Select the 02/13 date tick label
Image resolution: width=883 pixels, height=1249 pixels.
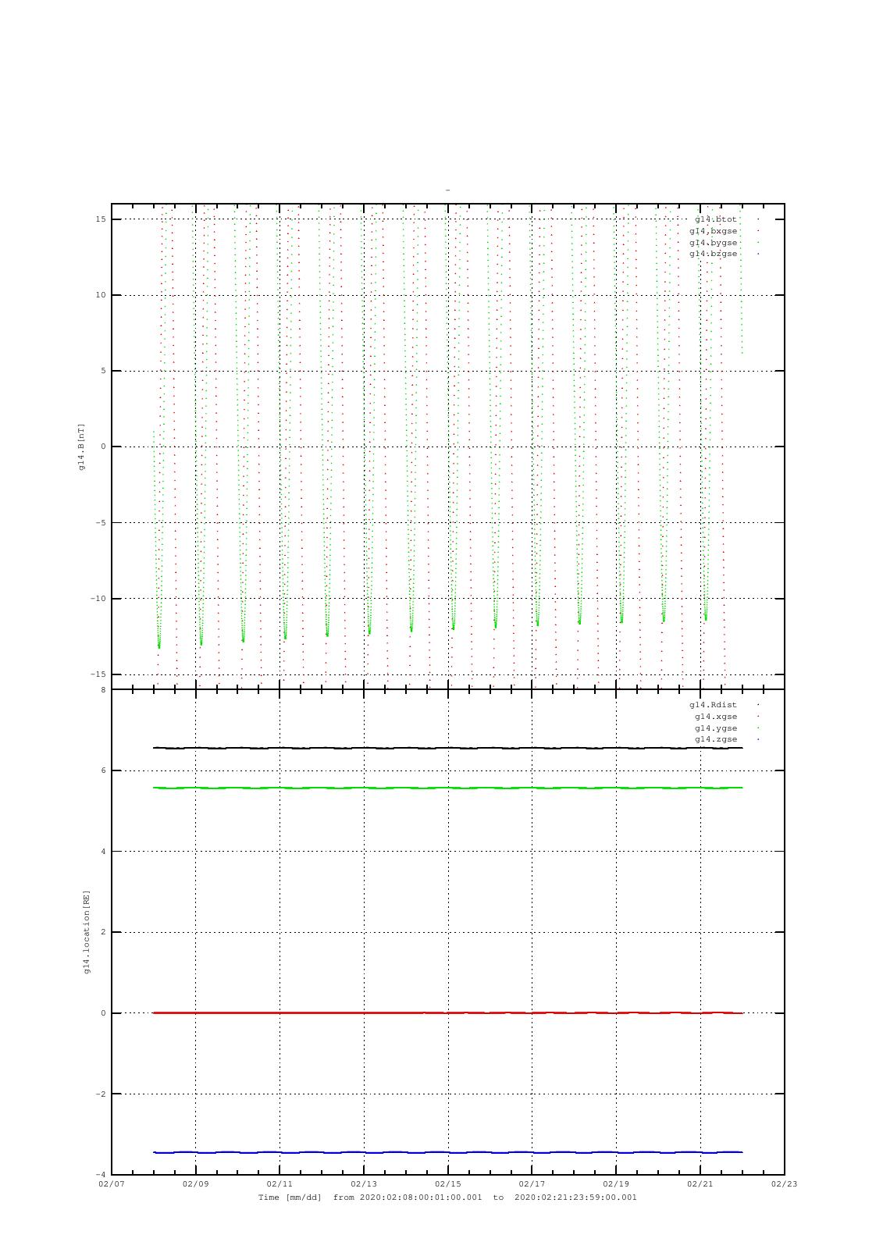[x=364, y=1183]
